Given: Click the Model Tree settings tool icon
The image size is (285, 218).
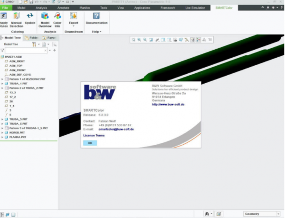Looking at the screenshot, I should coord(34,44).
